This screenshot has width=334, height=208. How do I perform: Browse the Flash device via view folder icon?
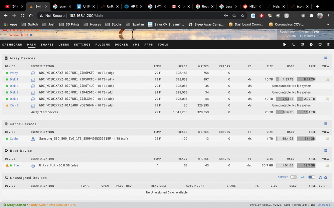click(327, 165)
